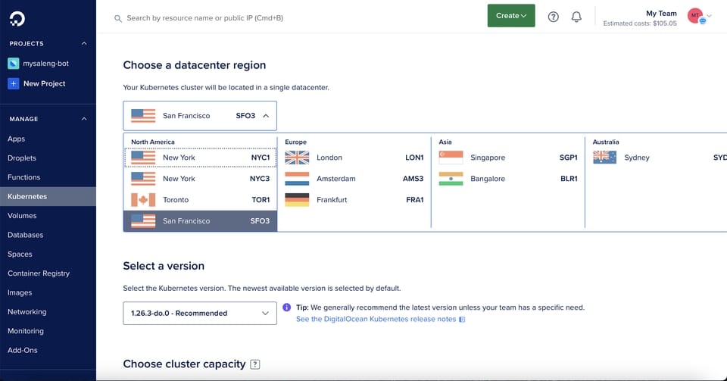727x381 pixels.
Task: Collapse the Manage section chevron
Action: (84, 119)
